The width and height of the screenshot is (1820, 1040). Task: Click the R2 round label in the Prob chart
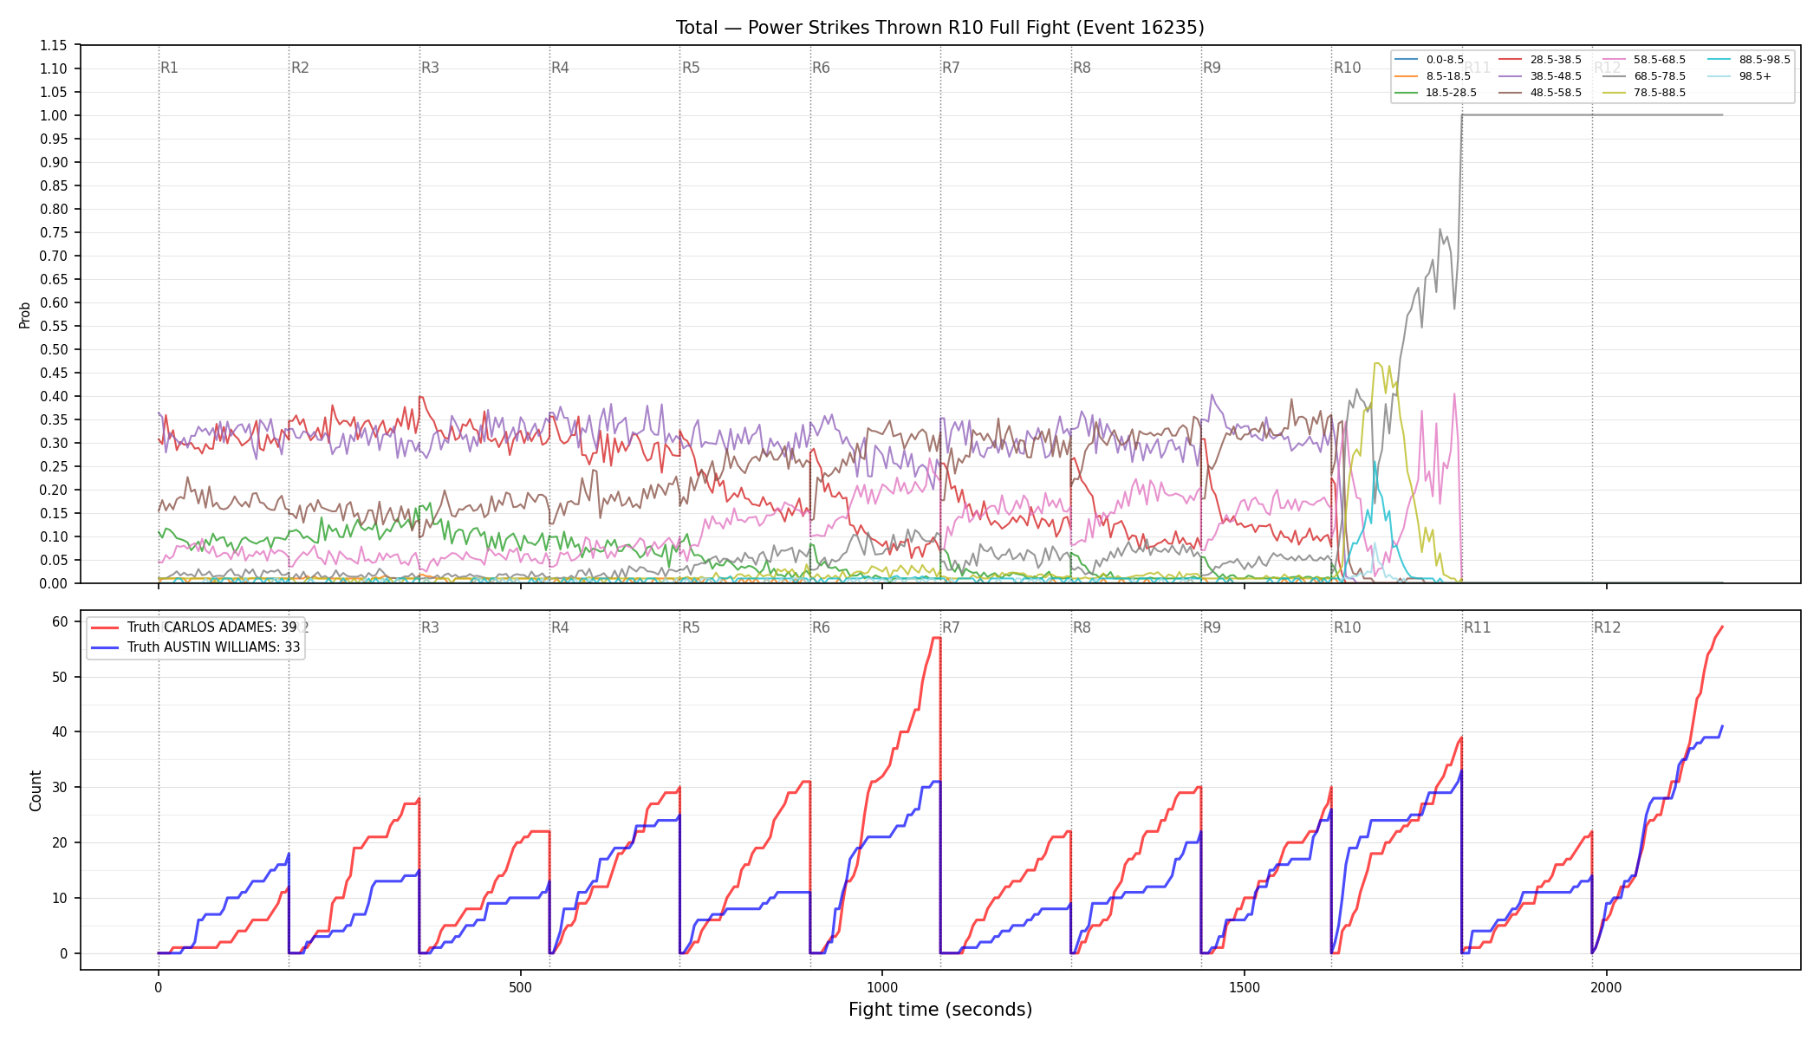click(x=300, y=68)
